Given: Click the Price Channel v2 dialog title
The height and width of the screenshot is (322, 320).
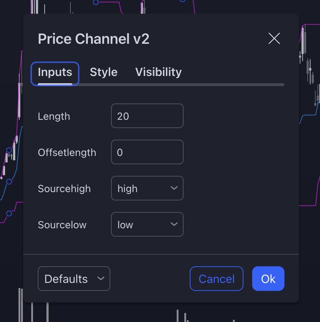Looking at the screenshot, I should [93, 39].
